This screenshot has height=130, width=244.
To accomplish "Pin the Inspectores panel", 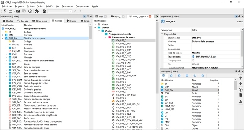I will pyautogui.click(x=85, y=16).
